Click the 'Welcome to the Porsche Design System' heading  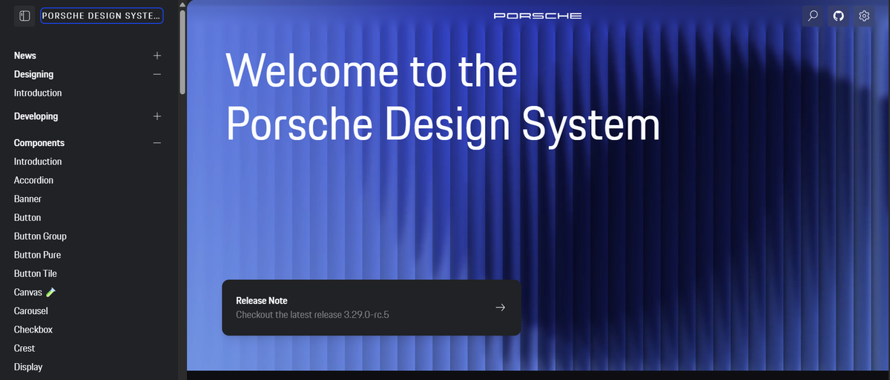point(443,98)
